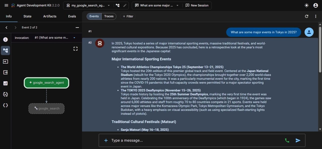Go to next event with right chevron
This screenshot has width=322, height=149.
point(15,27)
